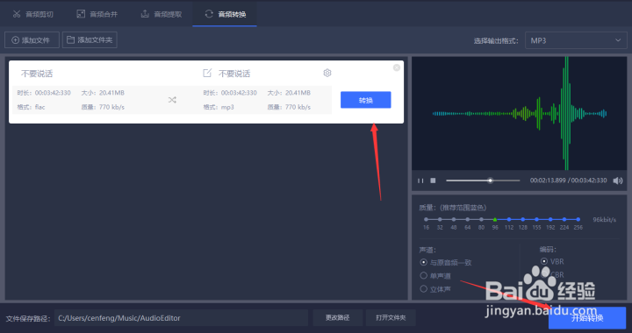This screenshot has width=632, height=333.
Task: Select the 单声道 radio button
Action: [435, 276]
